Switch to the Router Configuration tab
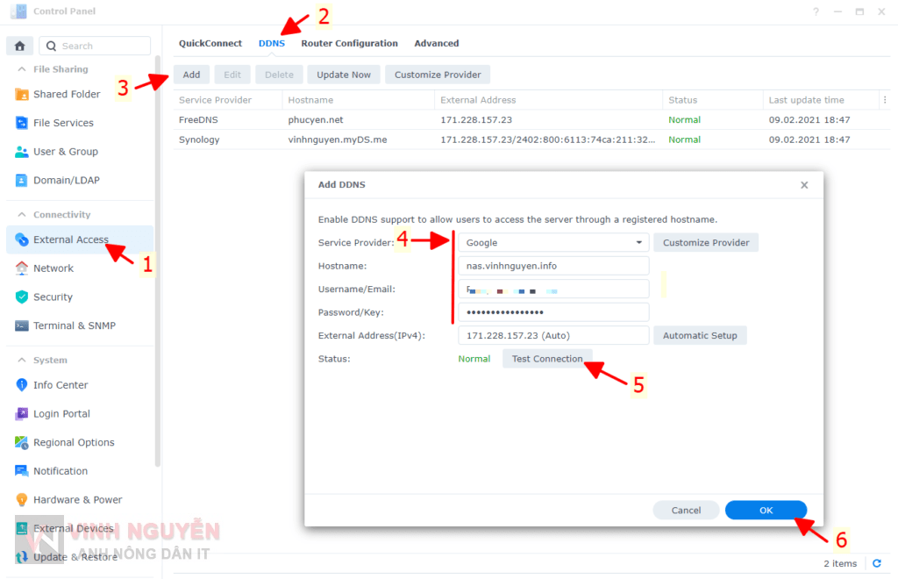Screen dimensions: 898x579 [349, 43]
